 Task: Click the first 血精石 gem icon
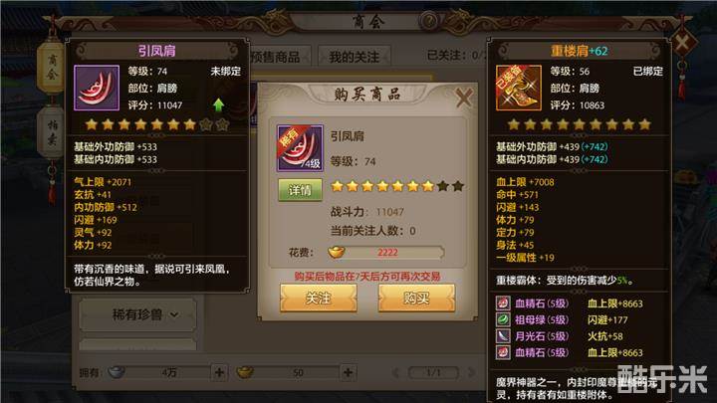point(503,303)
